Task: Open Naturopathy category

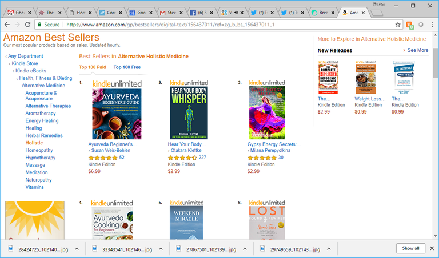Action: tap(38, 180)
